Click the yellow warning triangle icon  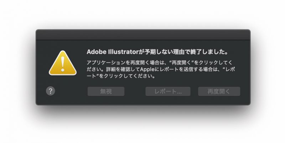click(x=63, y=64)
